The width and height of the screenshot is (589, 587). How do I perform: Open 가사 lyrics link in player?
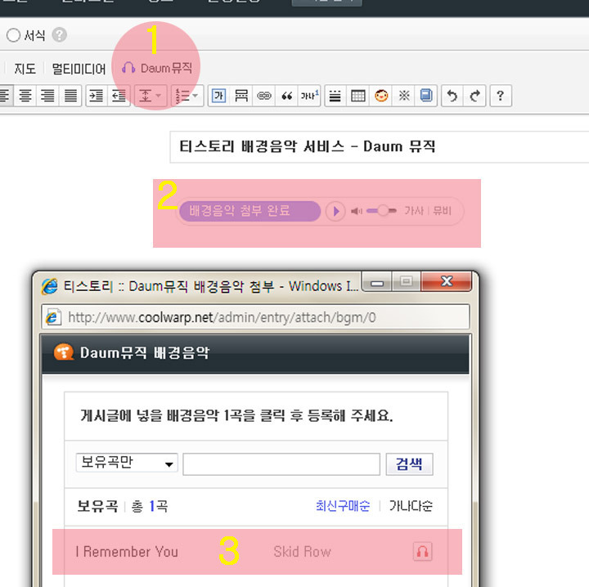click(x=414, y=211)
